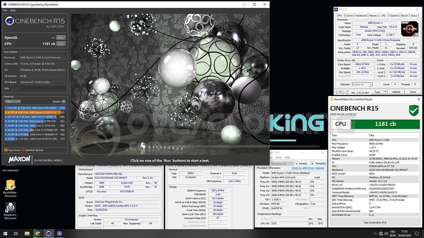Image resolution: width=424 pixels, height=238 pixels.
Task: Open Task View on the taskbar
Action: click(x=16, y=233)
